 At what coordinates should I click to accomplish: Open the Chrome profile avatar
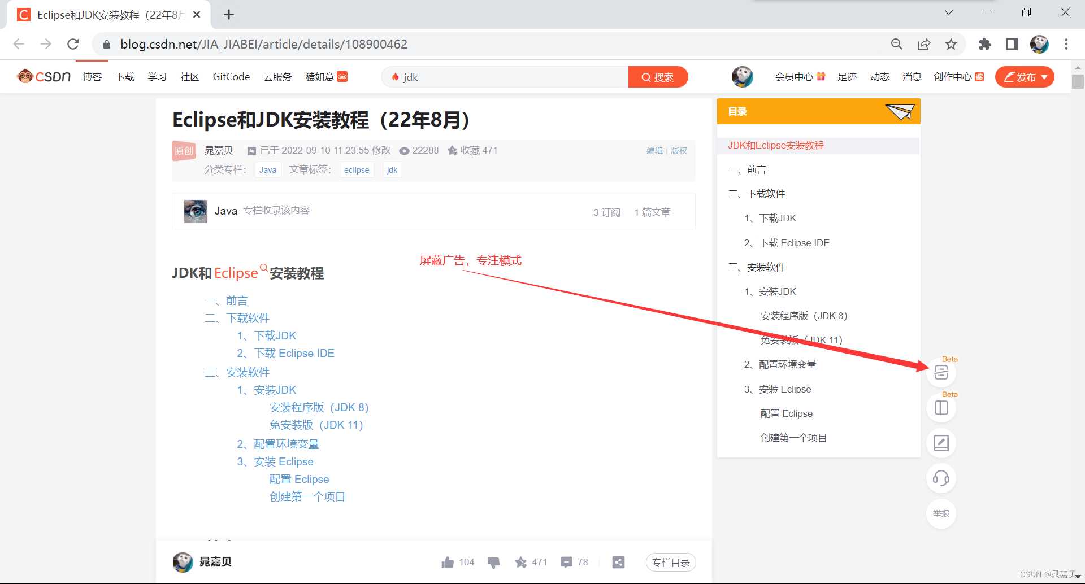pos(1039,44)
